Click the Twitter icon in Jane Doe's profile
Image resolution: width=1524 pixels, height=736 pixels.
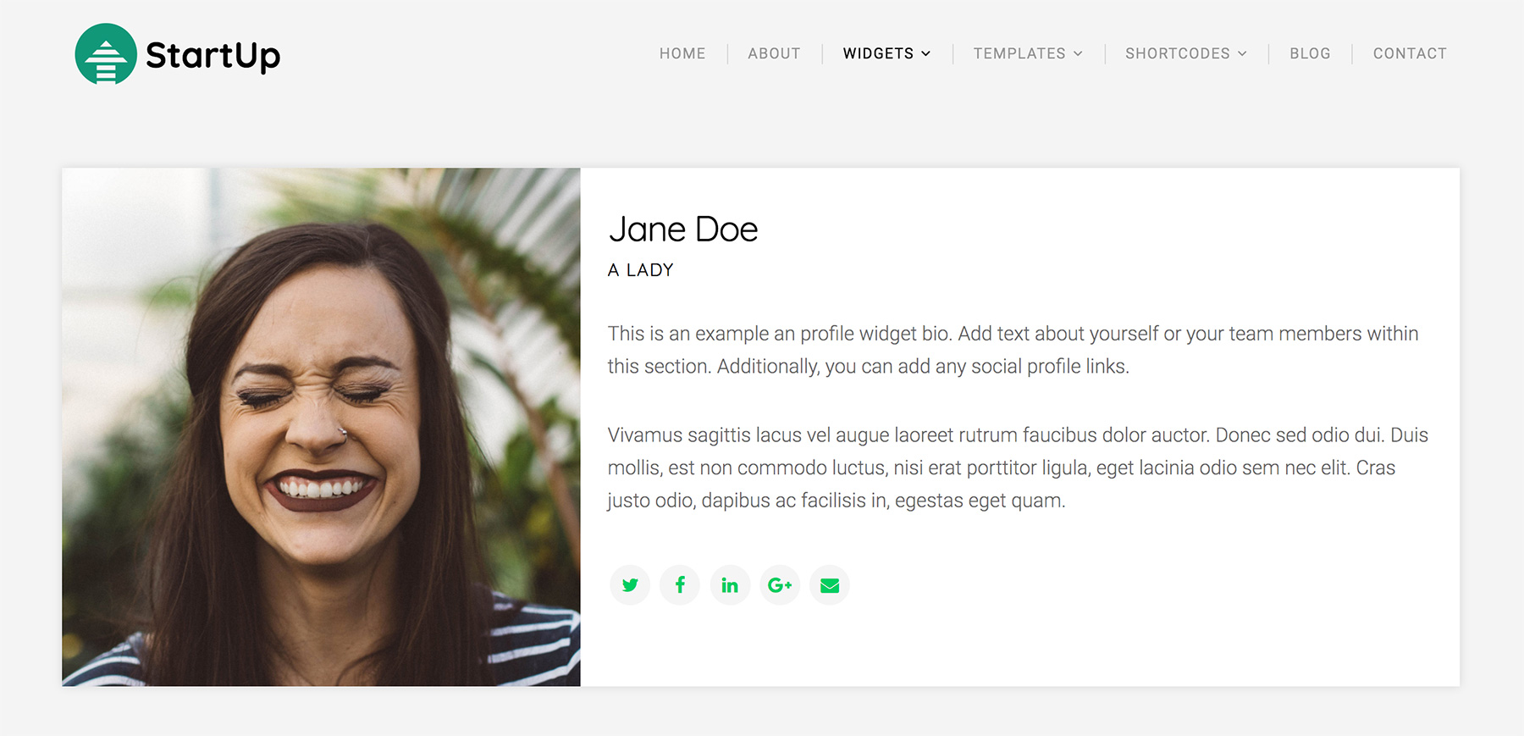pos(630,584)
